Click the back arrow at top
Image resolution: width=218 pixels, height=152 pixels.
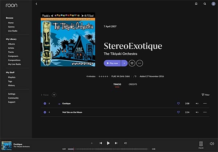pyautogui.click(x=36, y=4)
